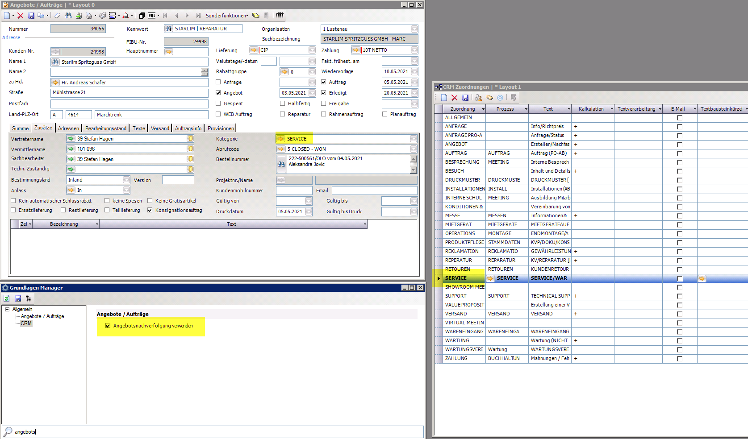The width and height of the screenshot is (748, 439).
Task: Toggle Angebotsnachverfolgung verwenden checkbox
Action: point(108,326)
